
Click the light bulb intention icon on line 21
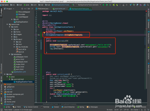pyautogui.click(x=44, y=33)
